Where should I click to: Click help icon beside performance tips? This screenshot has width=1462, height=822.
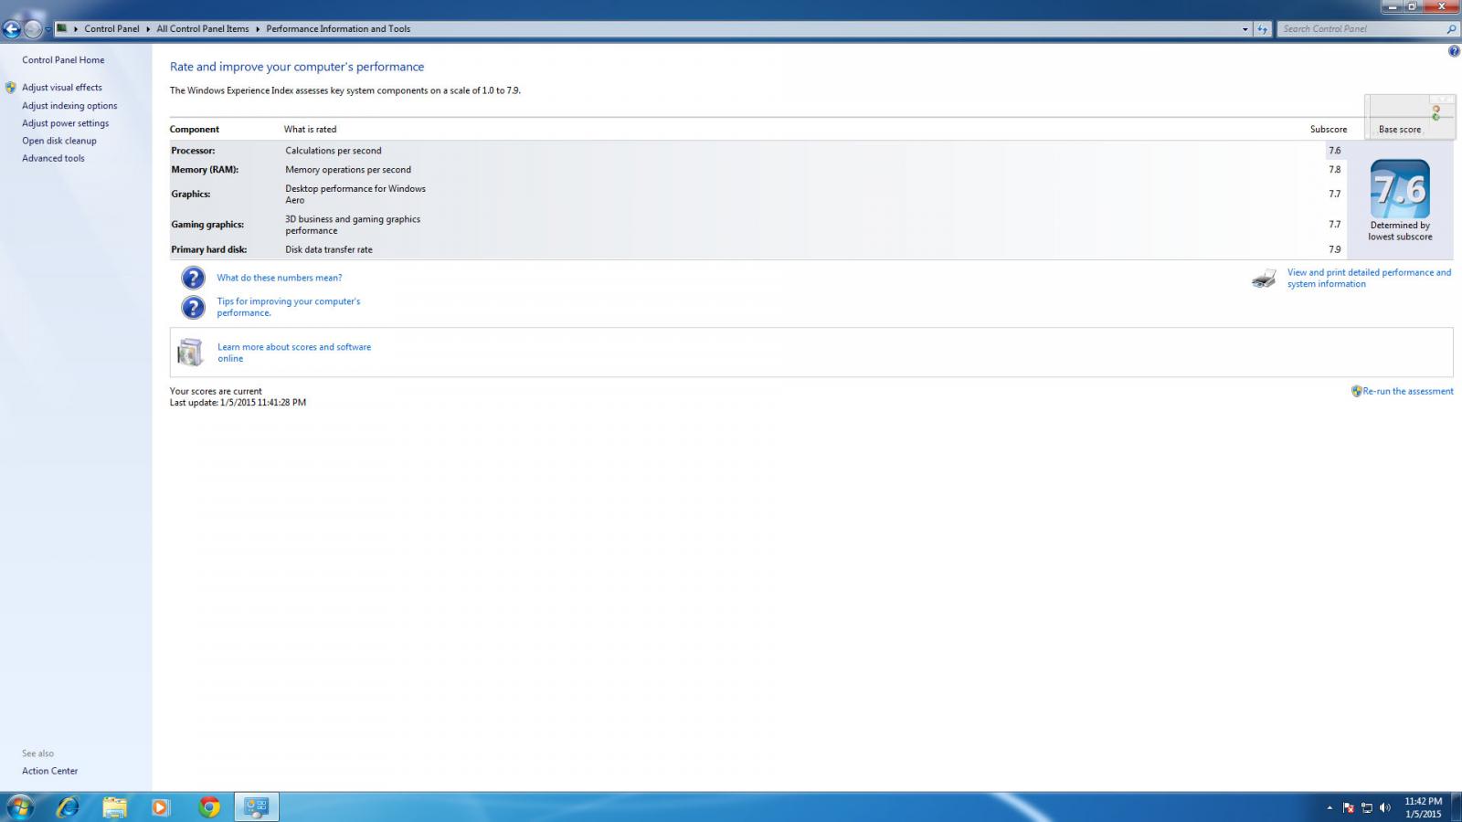pyautogui.click(x=193, y=307)
